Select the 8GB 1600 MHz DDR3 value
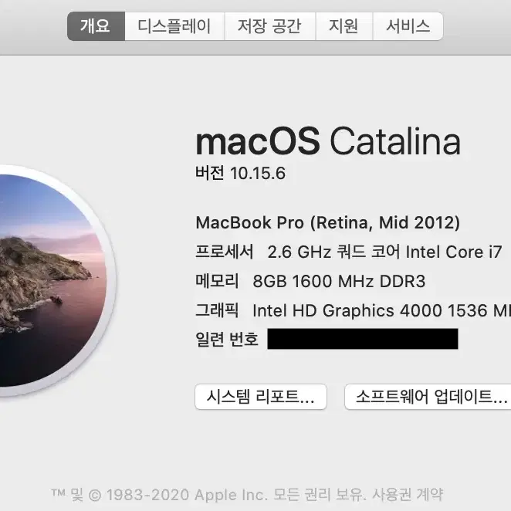The height and width of the screenshot is (511, 511). click(339, 281)
